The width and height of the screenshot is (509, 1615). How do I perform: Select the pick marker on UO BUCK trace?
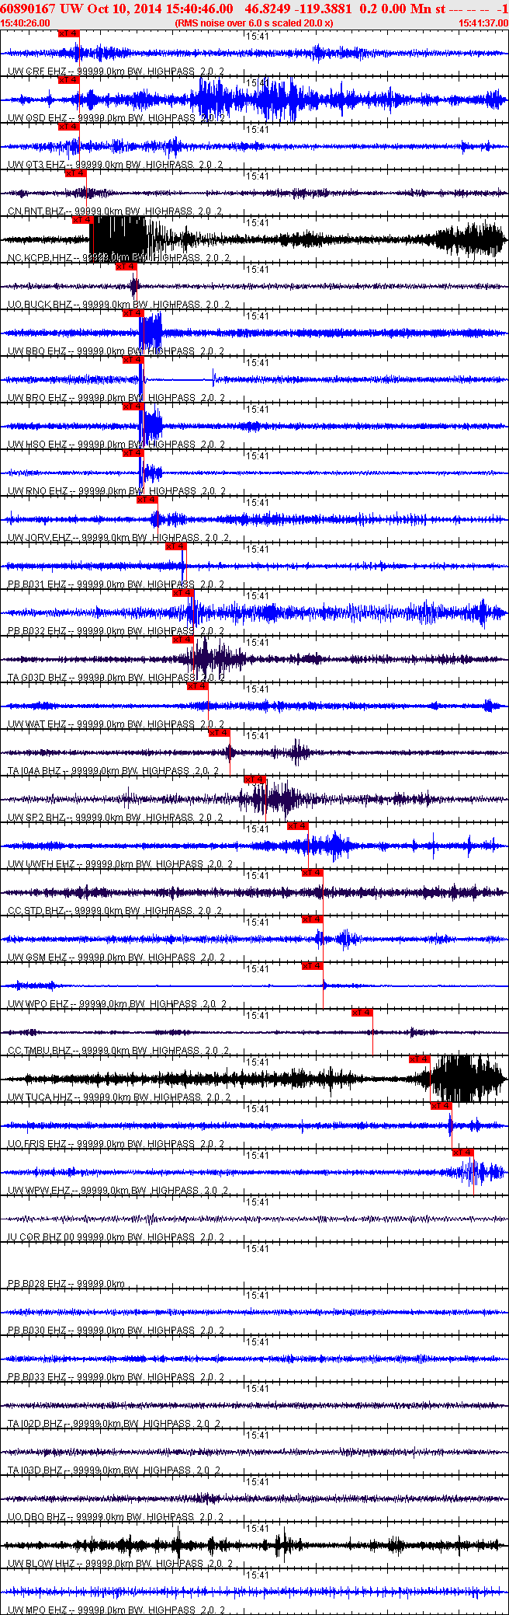(x=126, y=267)
